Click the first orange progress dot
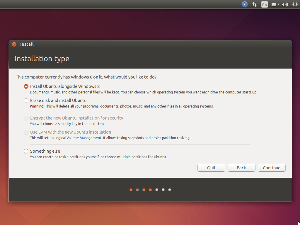The width and height of the screenshot is (300, 225). pos(131,190)
